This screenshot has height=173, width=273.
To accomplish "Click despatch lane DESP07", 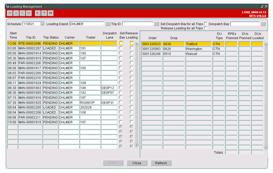I will (109, 93).
